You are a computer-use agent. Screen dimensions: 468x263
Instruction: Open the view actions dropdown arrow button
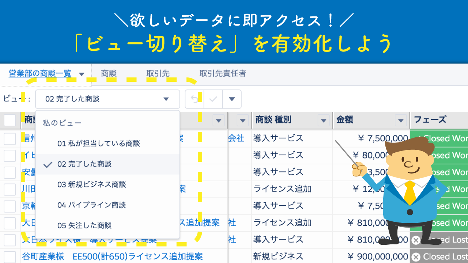232,99
